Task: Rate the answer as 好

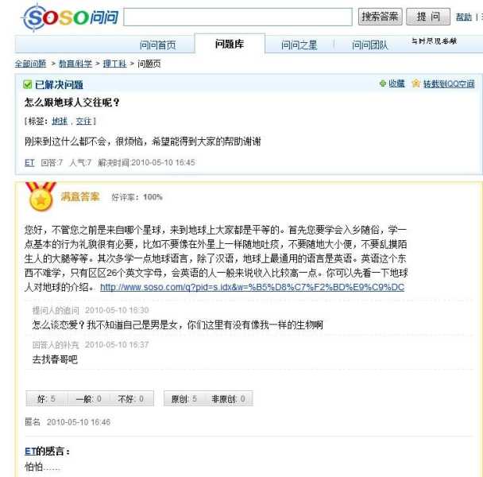Action: point(46,398)
